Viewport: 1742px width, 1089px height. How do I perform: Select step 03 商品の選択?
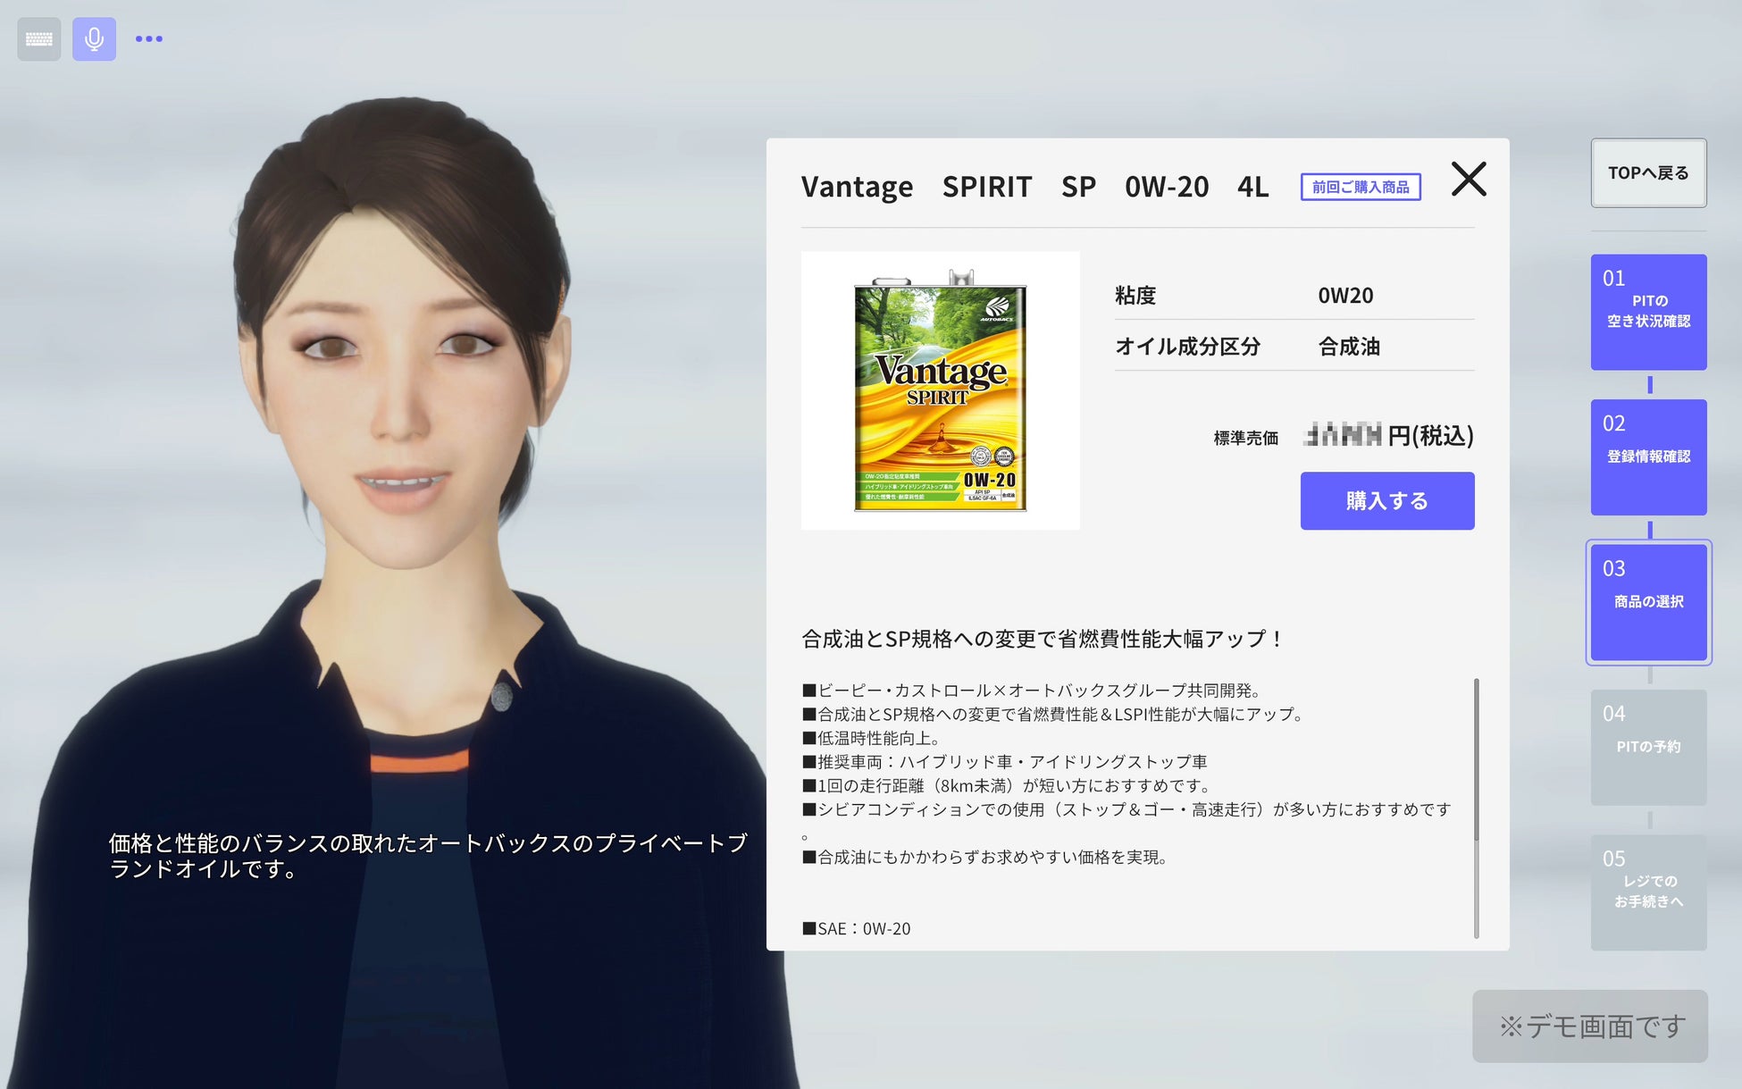tap(1647, 601)
